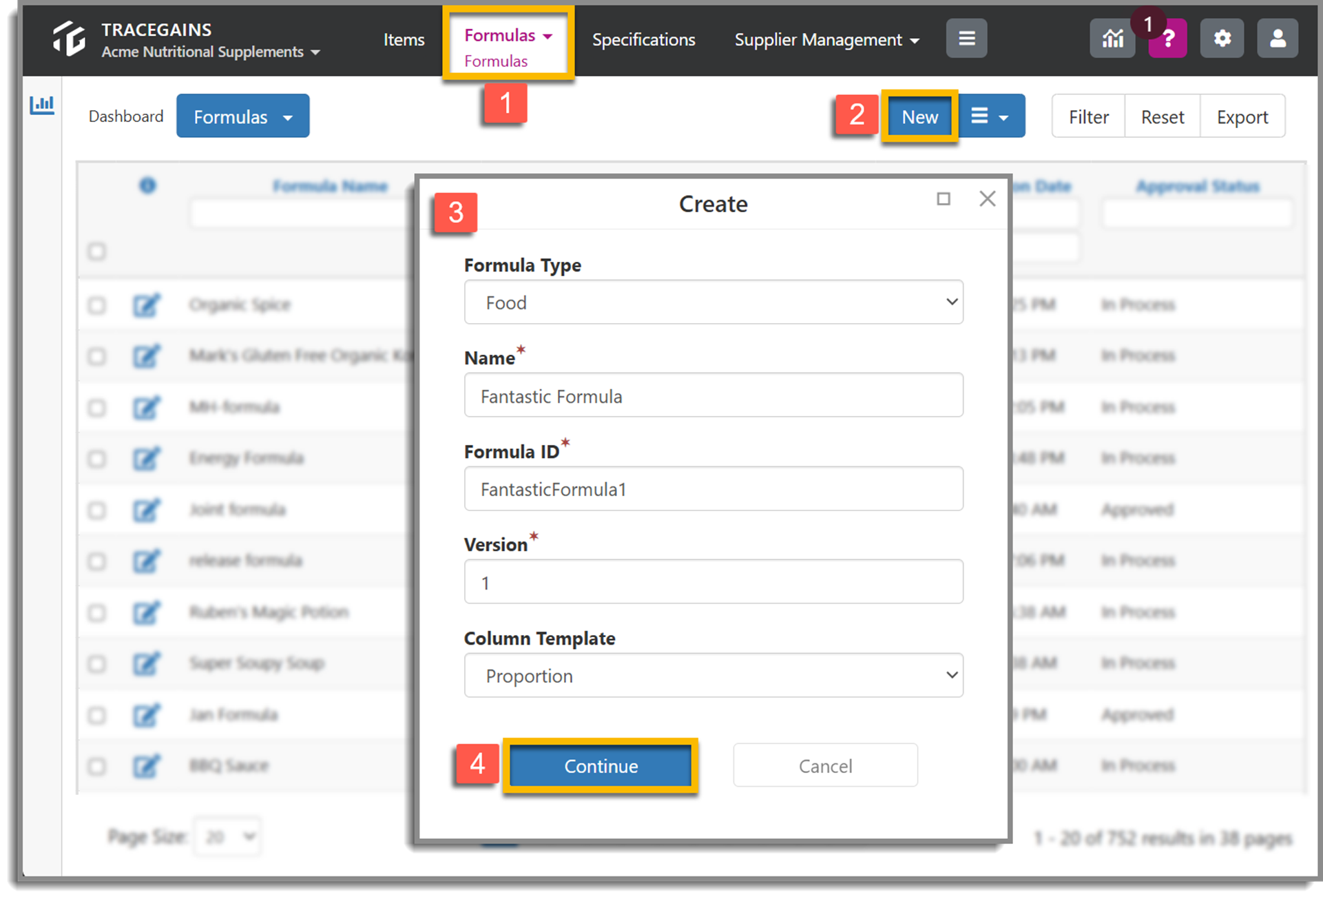The height and width of the screenshot is (899, 1323).
Task: Open the Formula Type dropdown
Action: [713, 302]
